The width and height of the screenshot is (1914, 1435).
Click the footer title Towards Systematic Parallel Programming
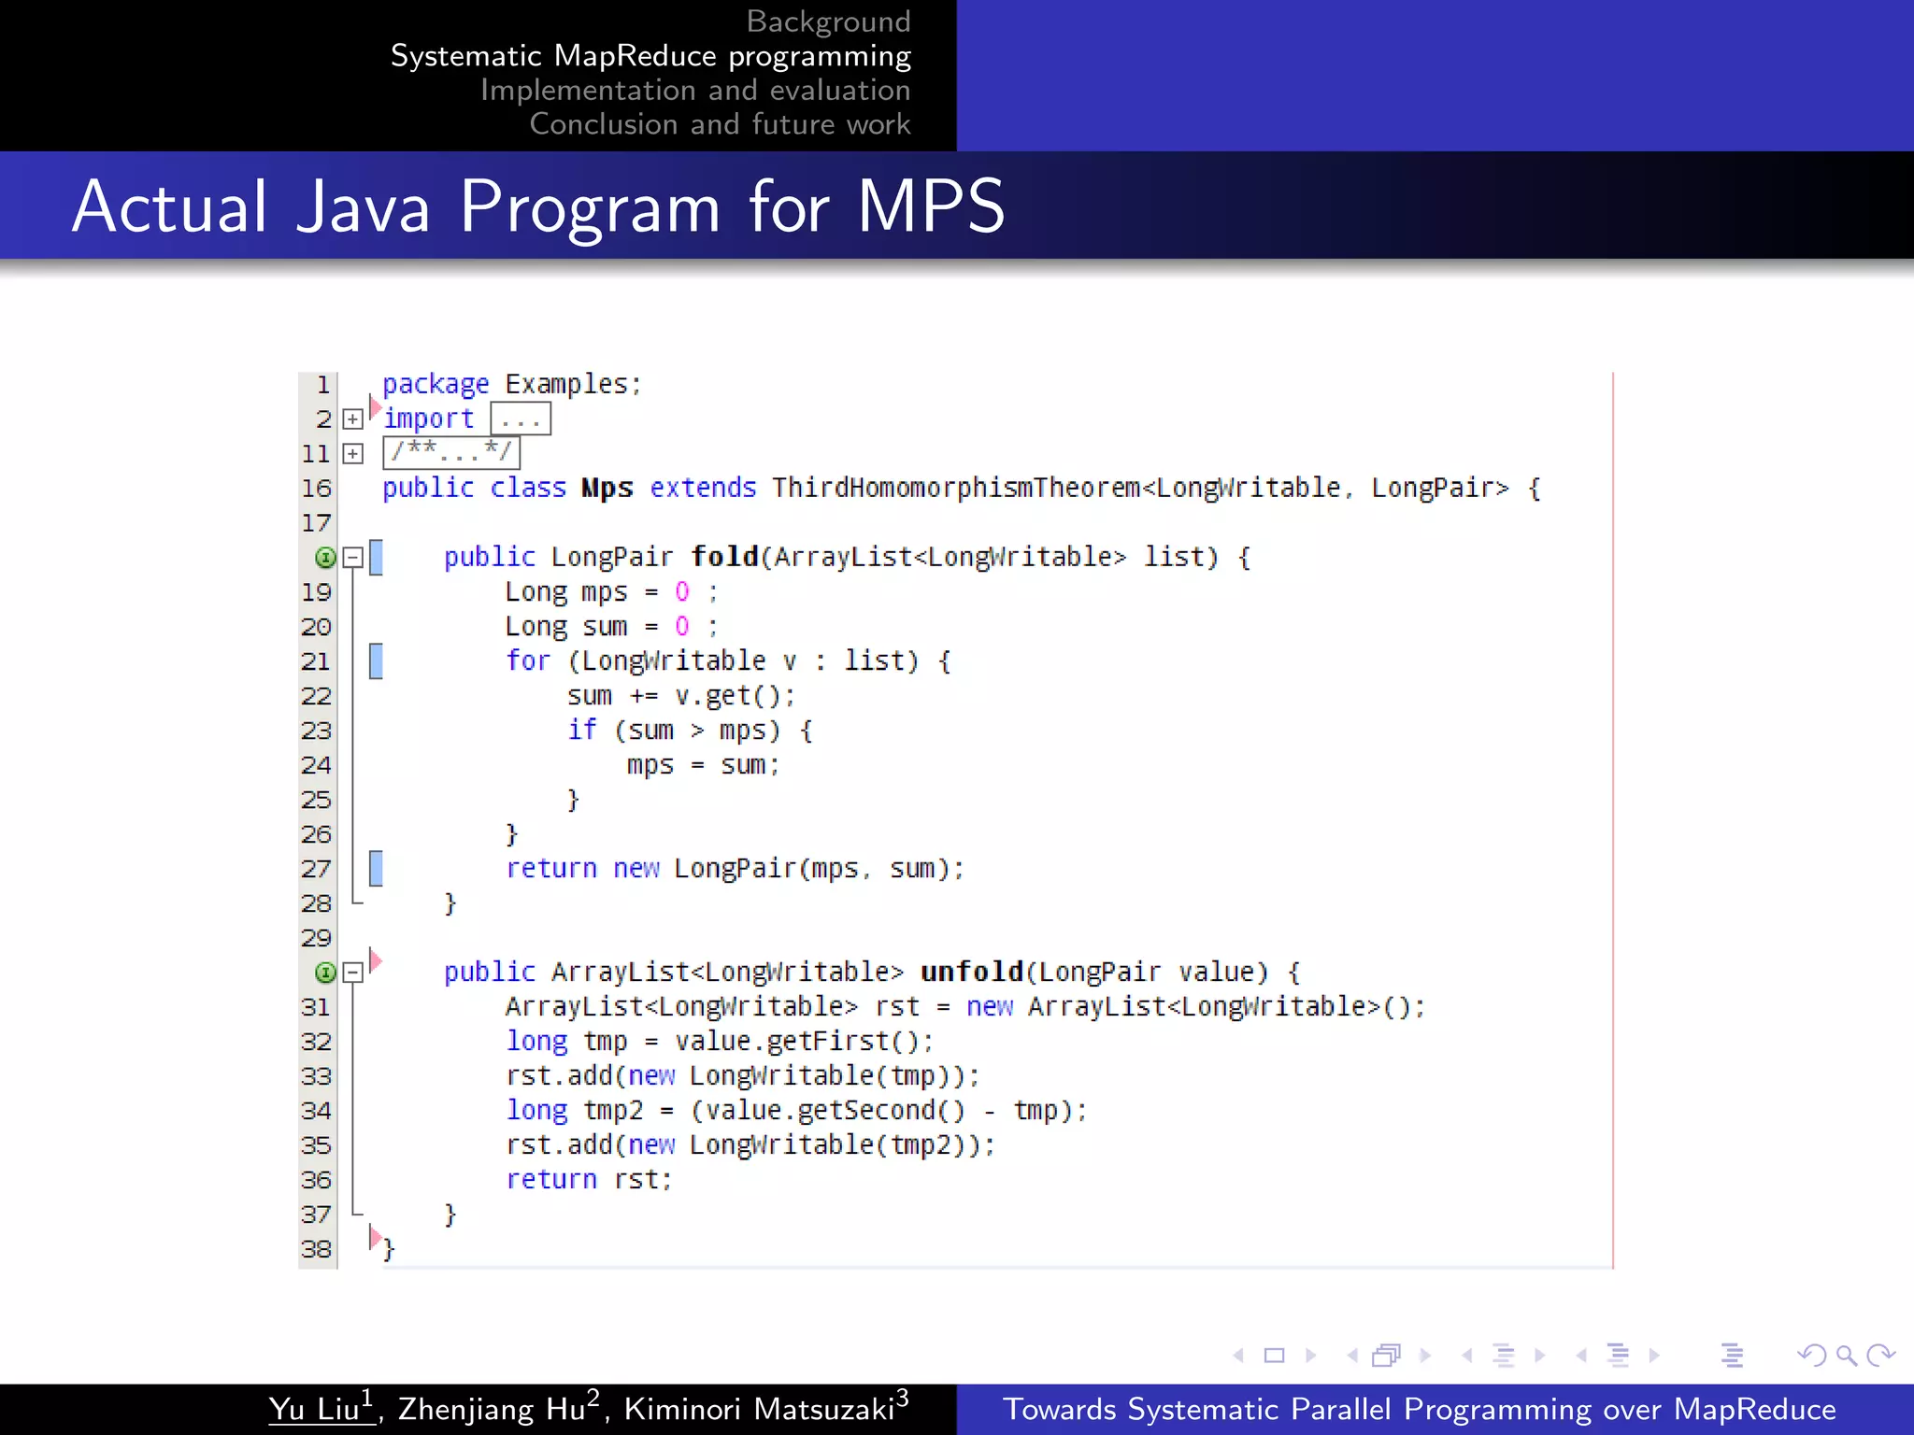click(x=1420, y=1409)
